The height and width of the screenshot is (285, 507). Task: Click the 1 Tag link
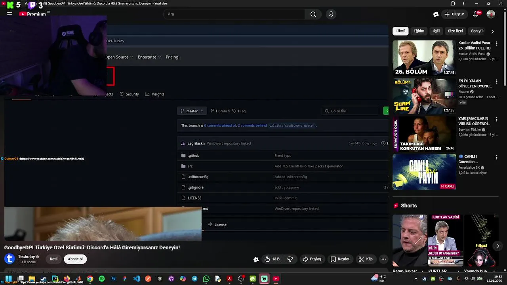[239, 111]
